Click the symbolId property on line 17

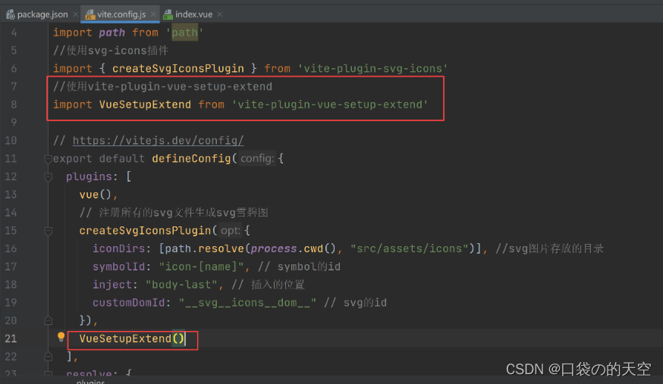[x=119, y=267]
